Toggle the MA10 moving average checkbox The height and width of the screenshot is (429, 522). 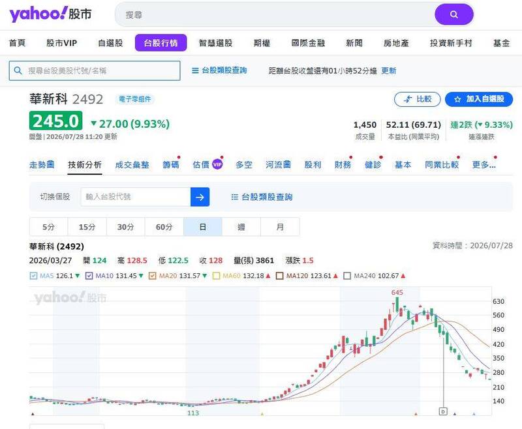tap(89, 276)
